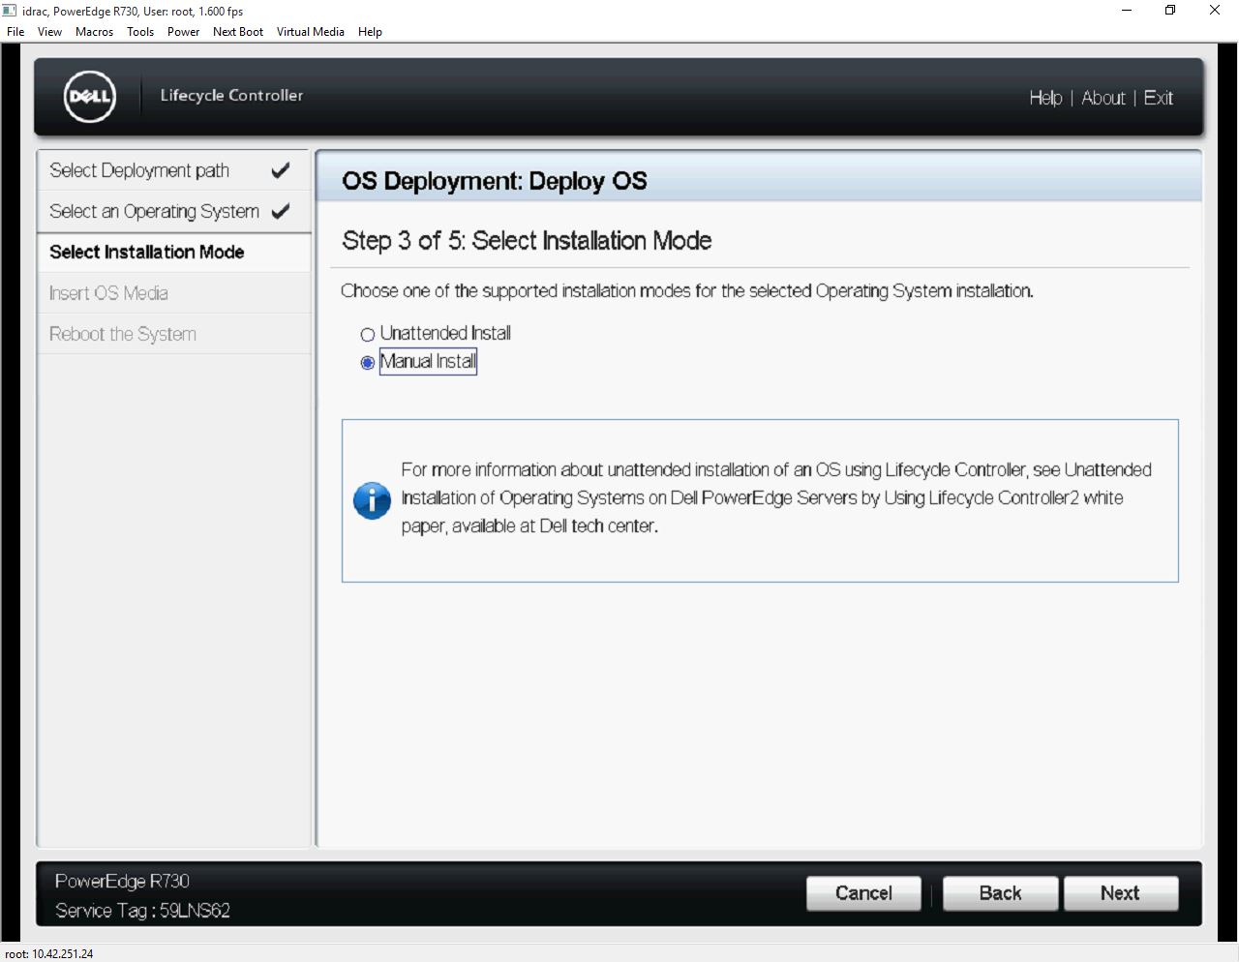Click checkmark next to Select Deployment path
The image size is (1239, 962).
281,170
